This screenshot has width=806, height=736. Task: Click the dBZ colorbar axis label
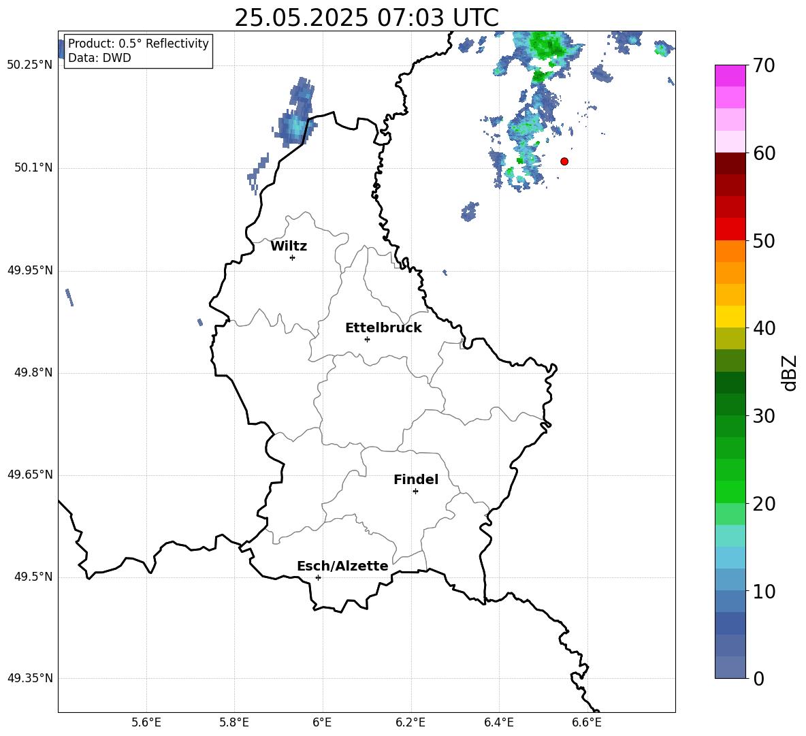click(790, 373)
